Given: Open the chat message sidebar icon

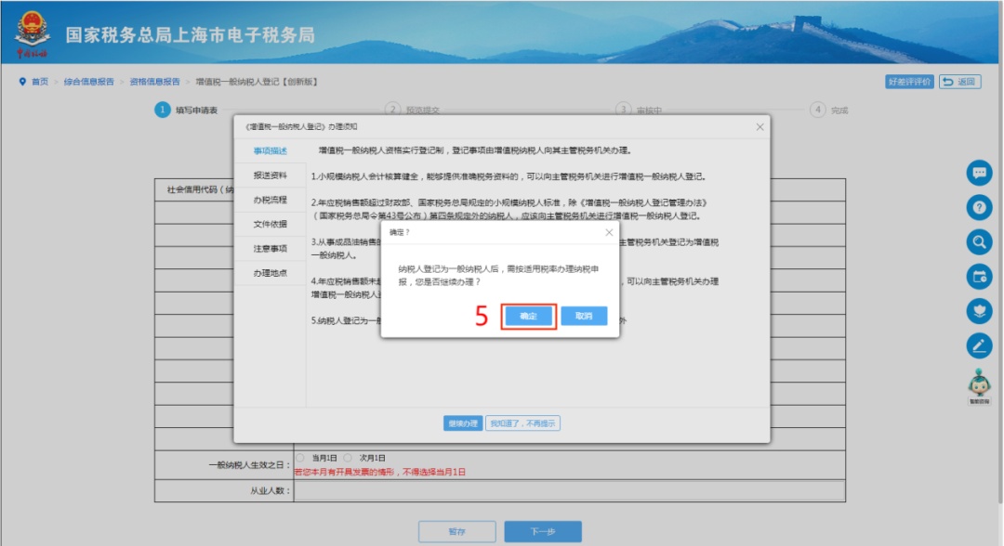Looking at the screenshot, I should pyautogui.click(x=979, y=173).
